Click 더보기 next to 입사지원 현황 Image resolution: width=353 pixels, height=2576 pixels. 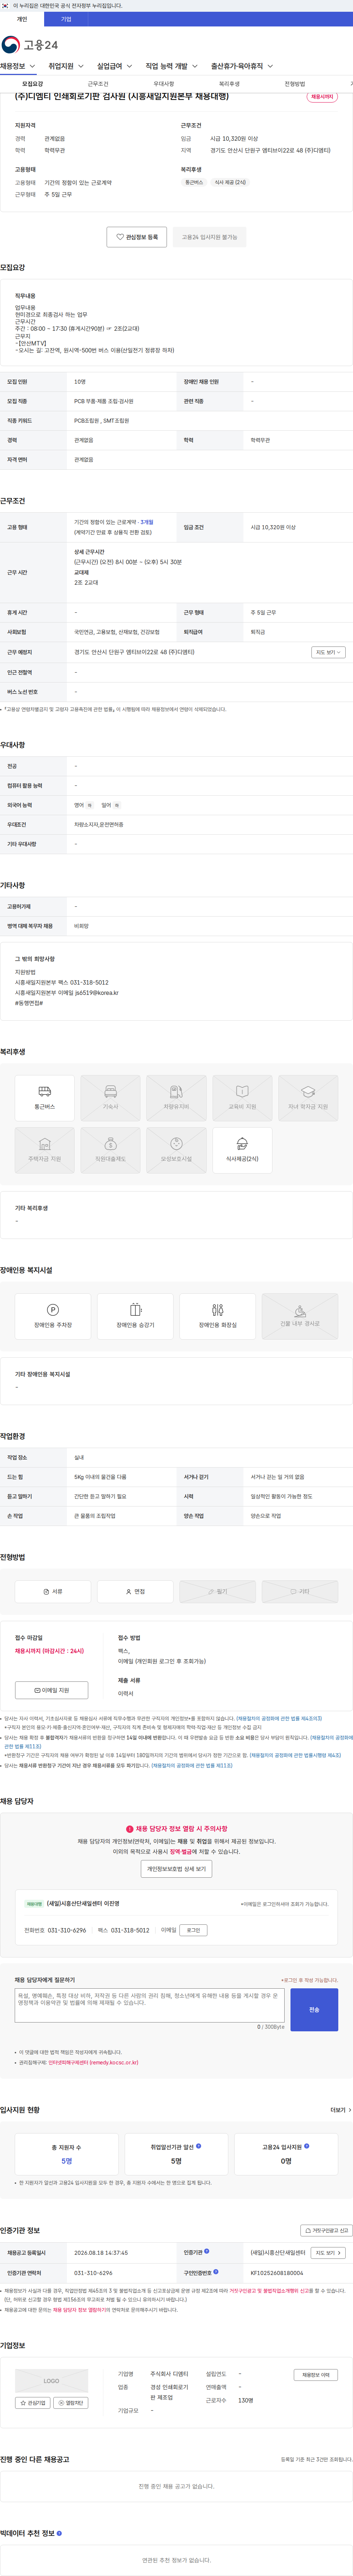(340, 2110)
